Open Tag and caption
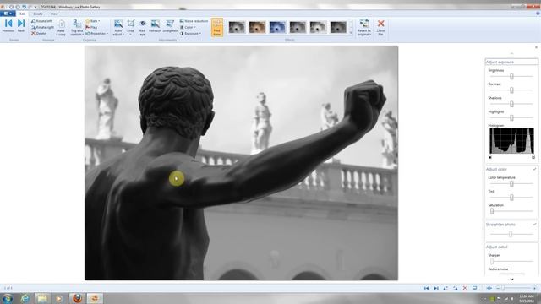The image size is (541, 304). pyautogui.click(x=77, y=28)
